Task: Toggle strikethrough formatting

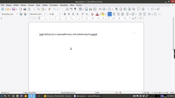Action: (78, 14)
